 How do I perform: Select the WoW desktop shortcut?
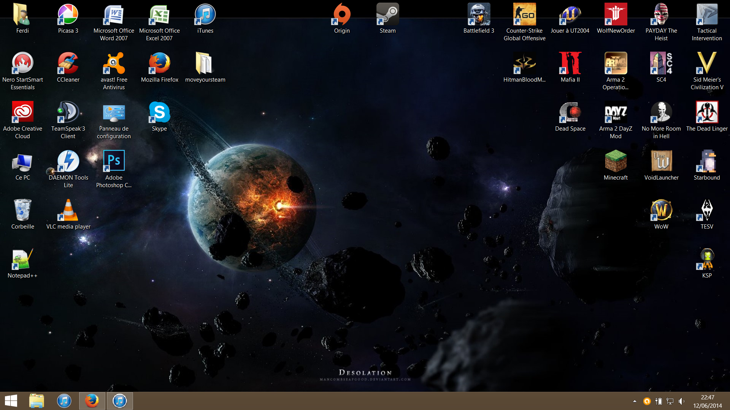661,210
